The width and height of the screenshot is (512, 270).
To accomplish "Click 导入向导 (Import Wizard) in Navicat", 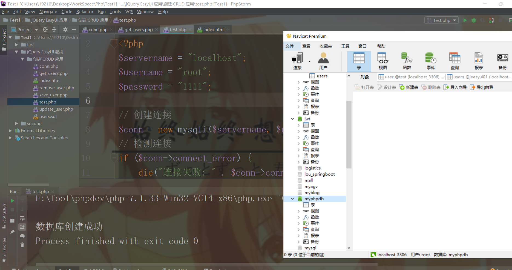I will pyautogui.click(x=455, y=87).
